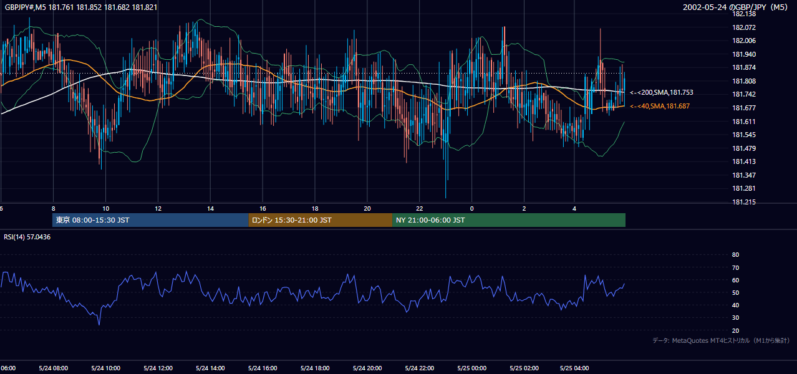
Task: Click the RSI 50 level label
Action: [735, 293]
